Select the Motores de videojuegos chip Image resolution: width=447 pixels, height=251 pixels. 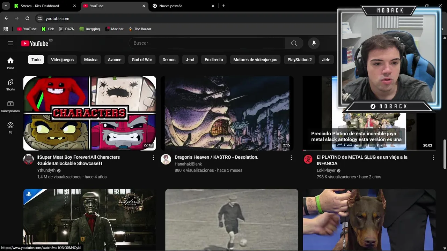click(255, 60)
